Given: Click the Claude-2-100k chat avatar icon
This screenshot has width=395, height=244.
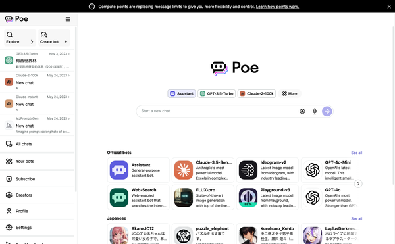Looking at the screenshot, I should point(9,82).
